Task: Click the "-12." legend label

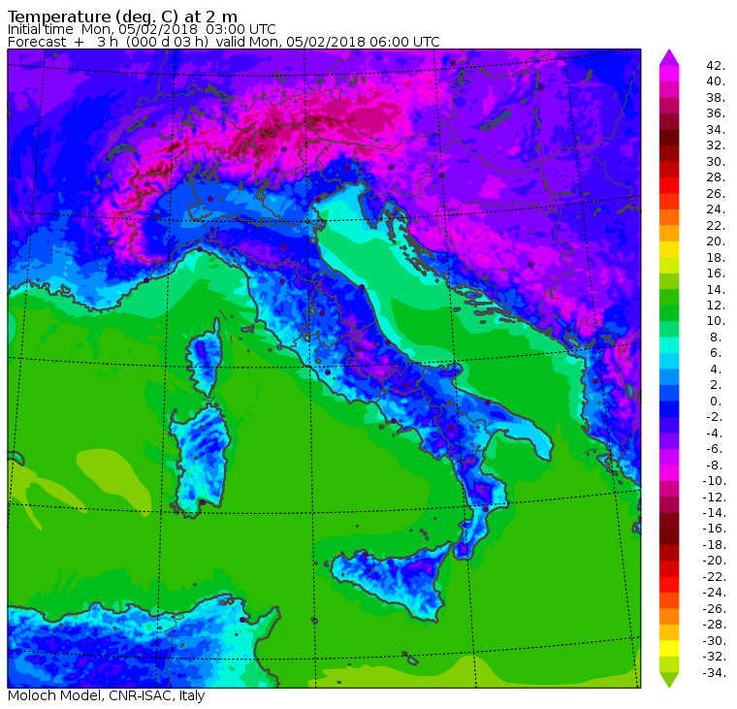Action: (714, 498)
